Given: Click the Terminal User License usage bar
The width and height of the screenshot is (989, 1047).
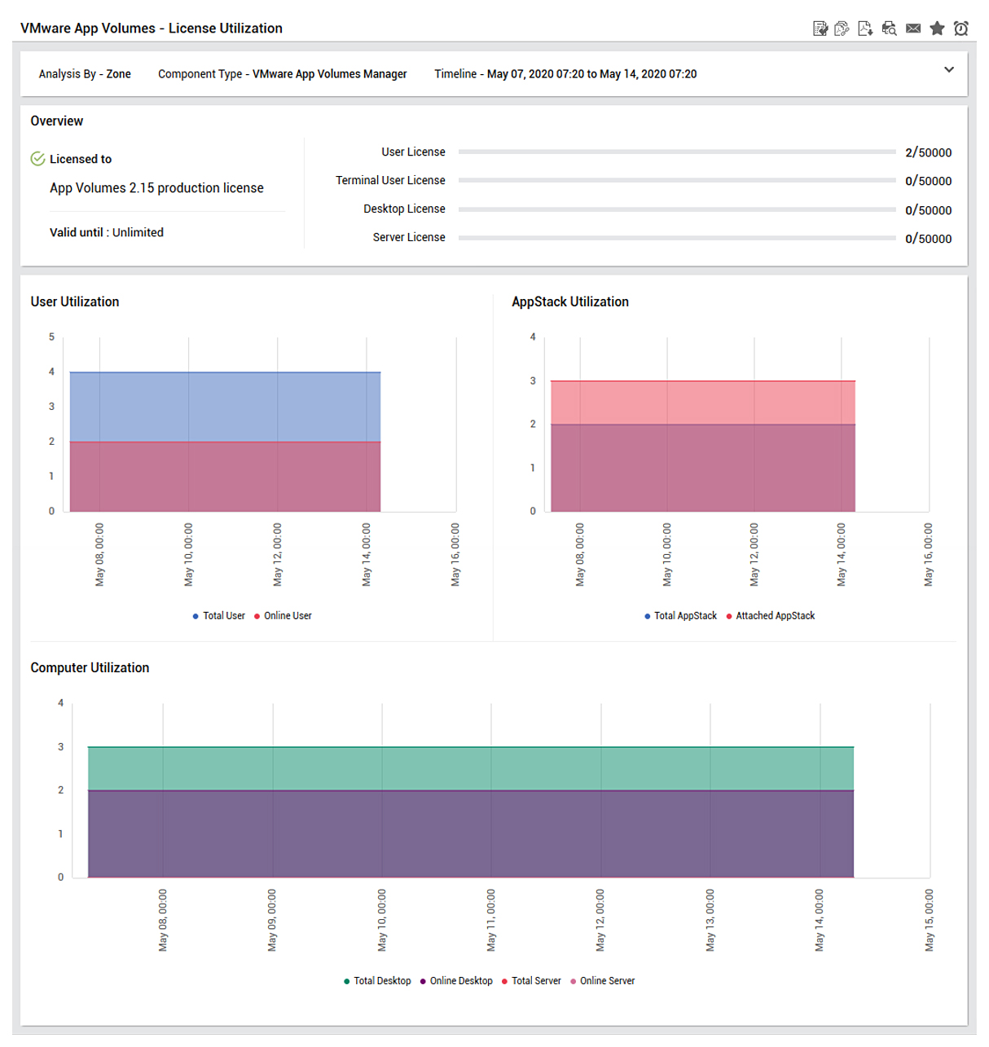Looking at the screenshot, I should (677, 181).
